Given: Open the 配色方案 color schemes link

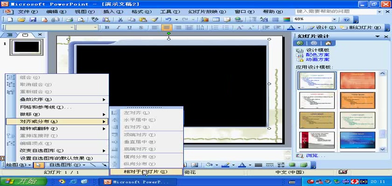Looking at the screenshot, I should (x=317, y=55).
